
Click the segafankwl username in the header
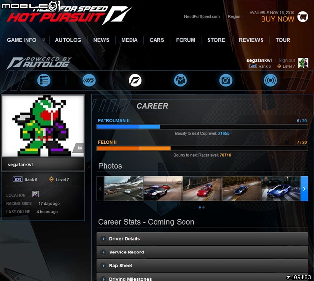pyautogui.click(x=259, y=60)
